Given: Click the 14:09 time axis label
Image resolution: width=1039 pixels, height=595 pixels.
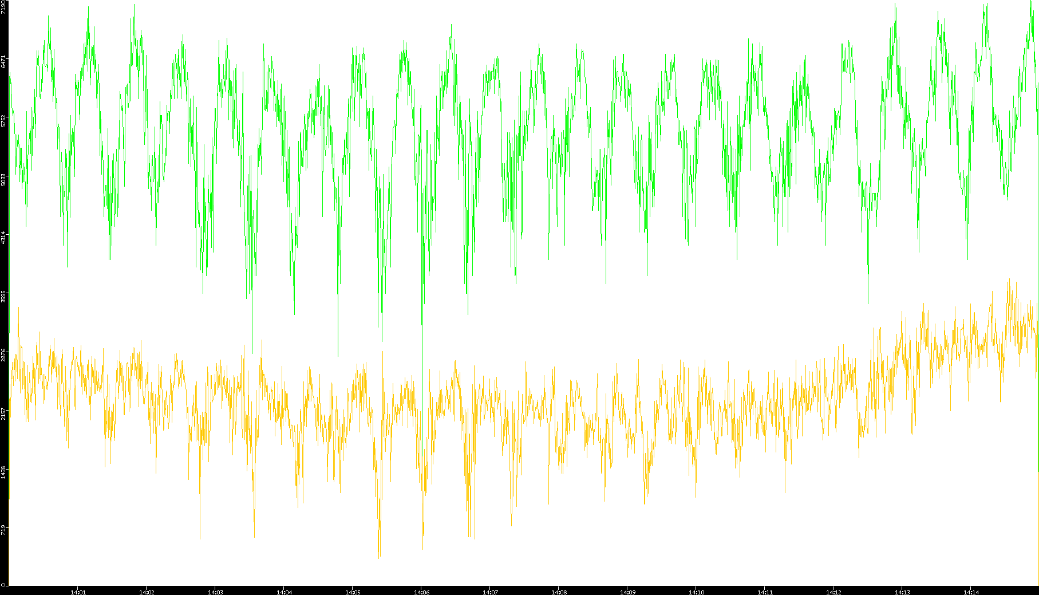Looking at the screenshot, I should click(x=627, y=592).
